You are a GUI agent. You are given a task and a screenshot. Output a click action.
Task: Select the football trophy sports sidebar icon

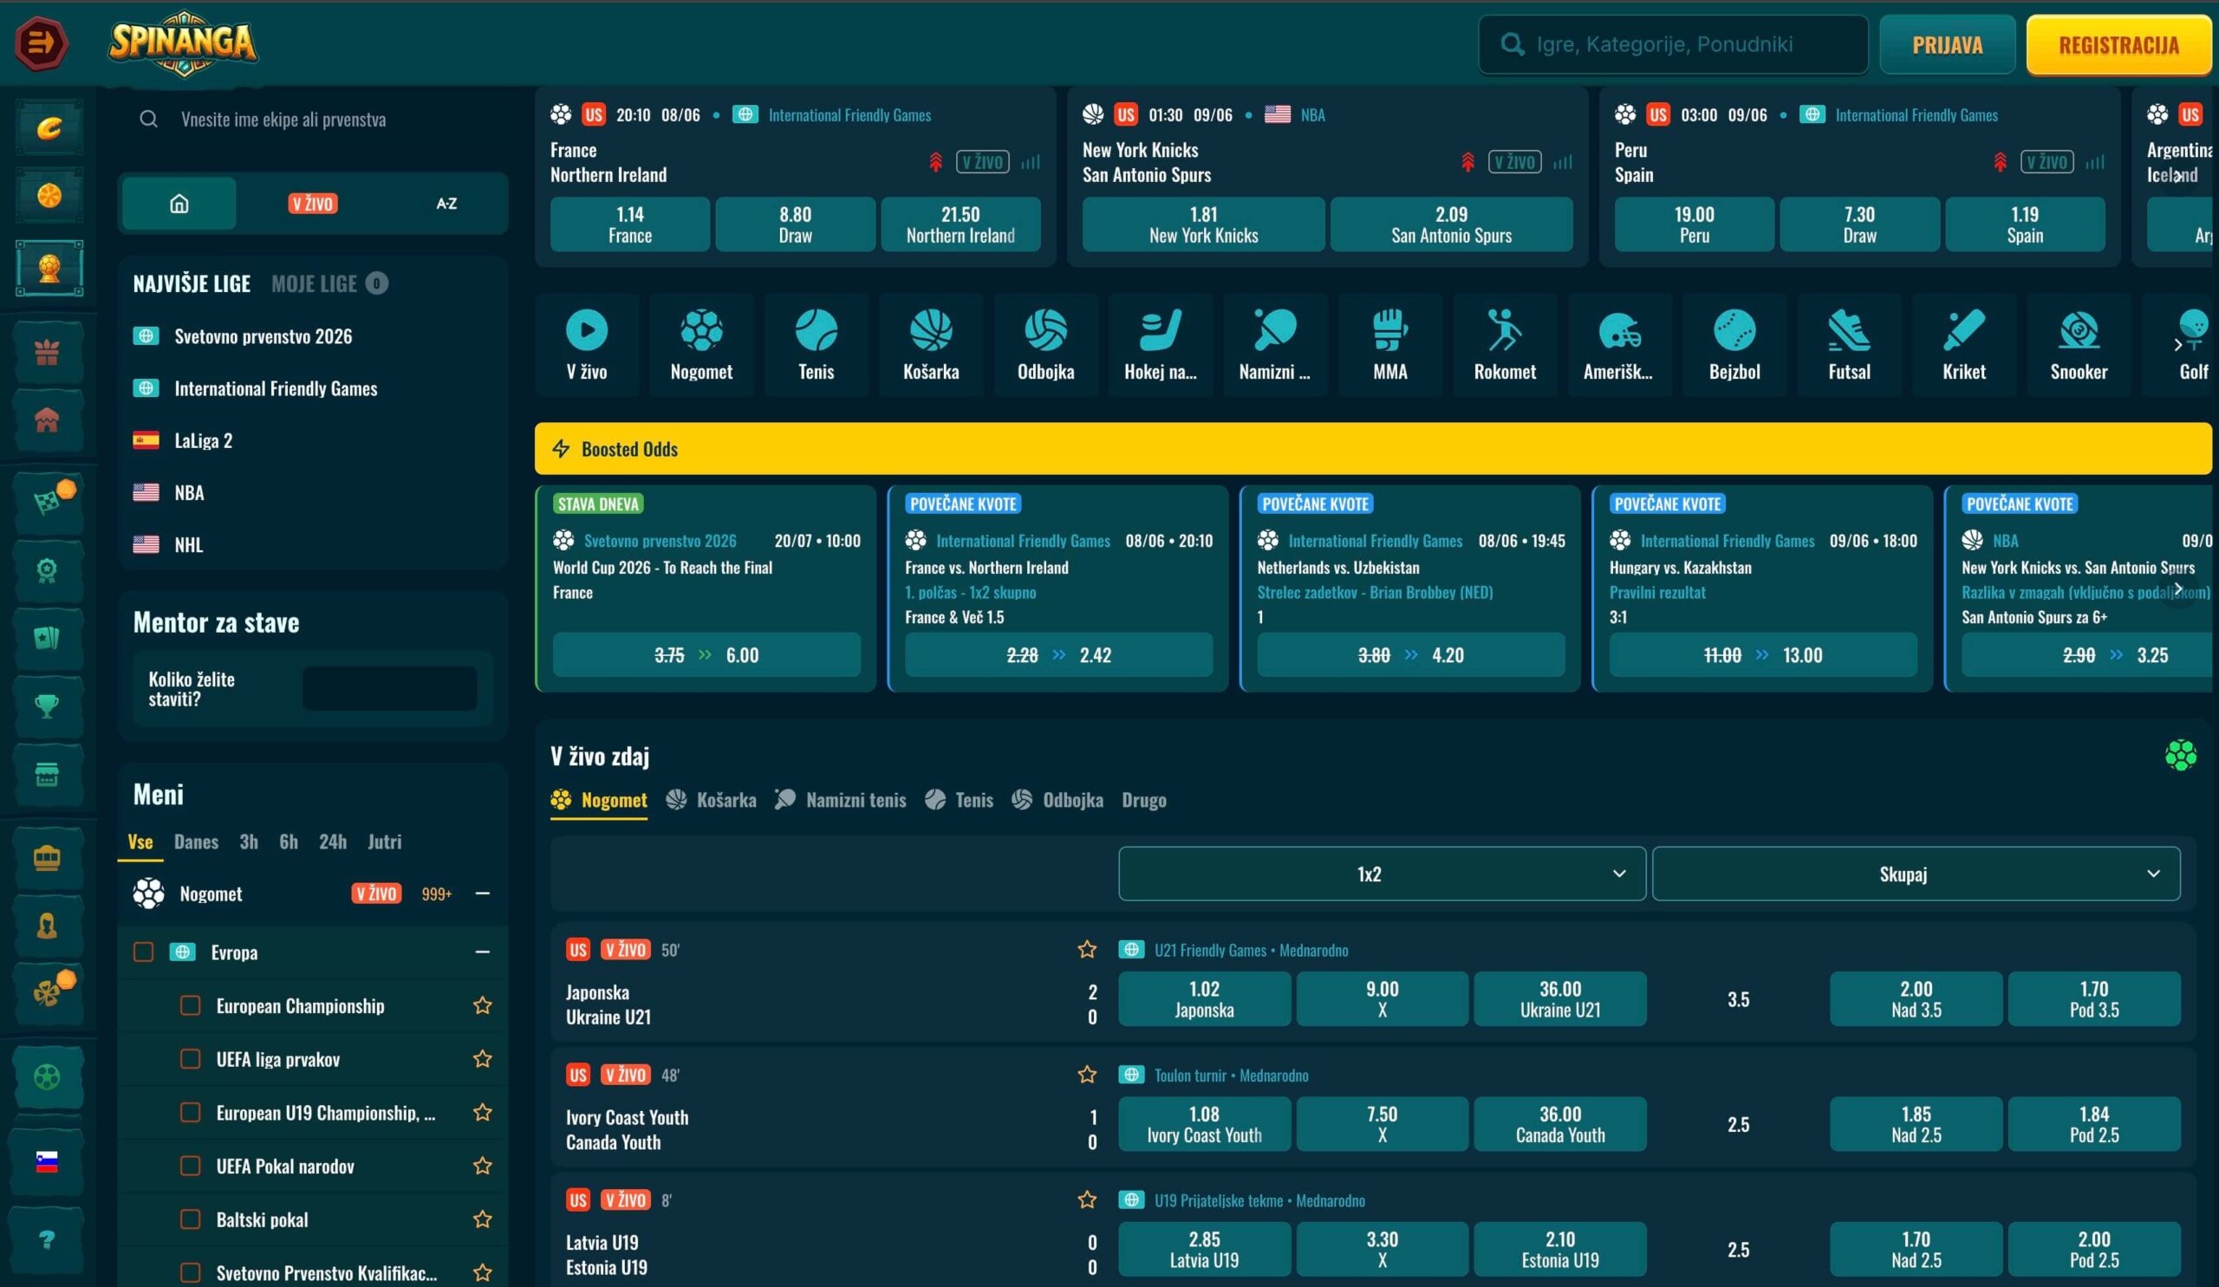(x=49, y=268)
